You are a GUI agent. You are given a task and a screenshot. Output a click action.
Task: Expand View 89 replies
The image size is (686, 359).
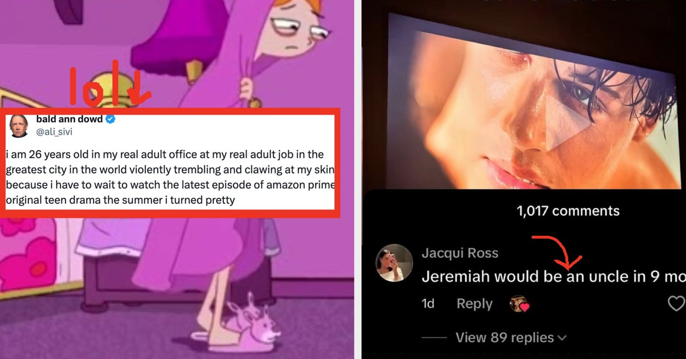point(511,337)
